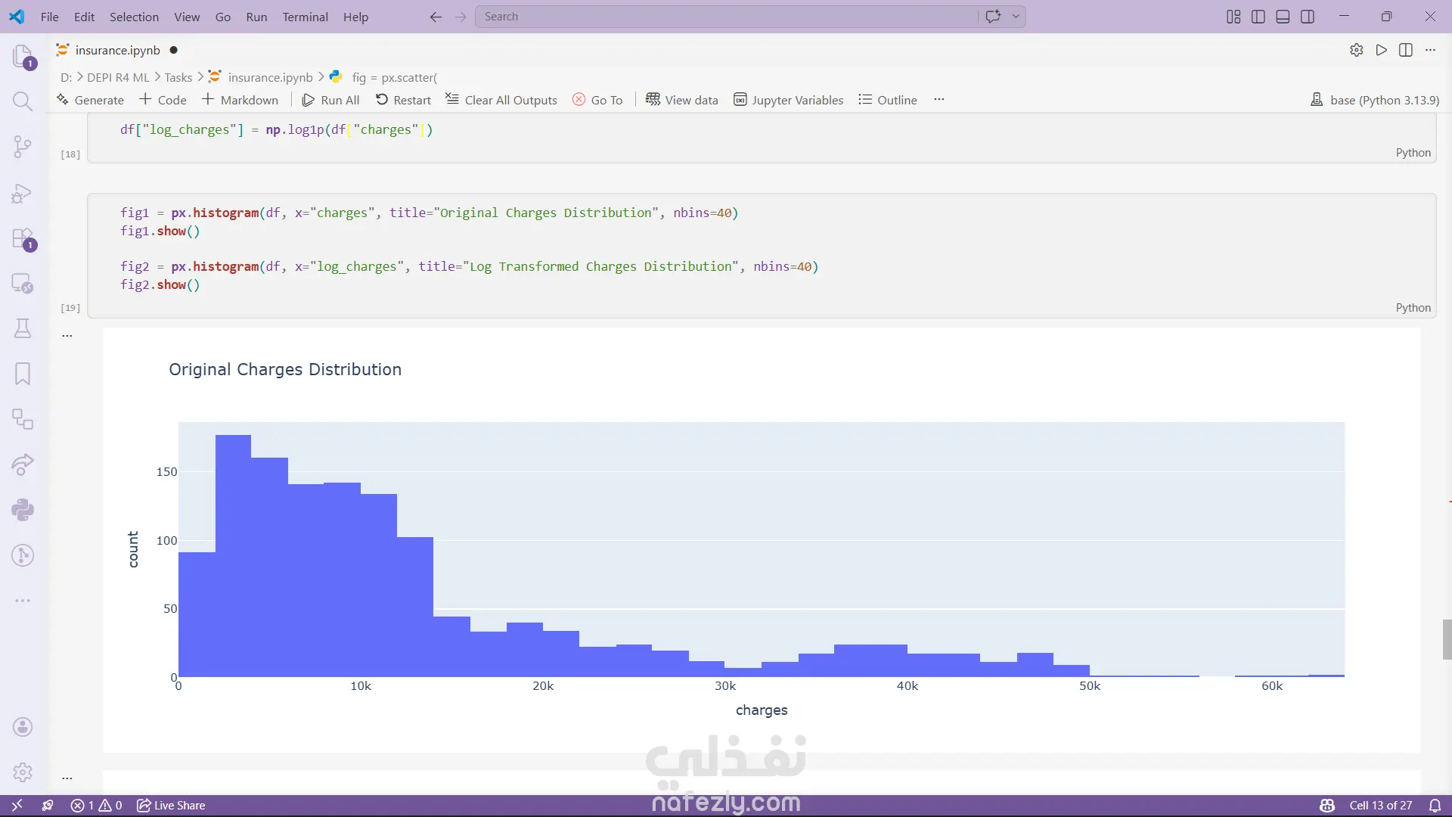This screenshot has height=817, width=1452.
Task: Switch to the insurance.ipynb tab
Action: pyautogui.click(x=117, y=50)
